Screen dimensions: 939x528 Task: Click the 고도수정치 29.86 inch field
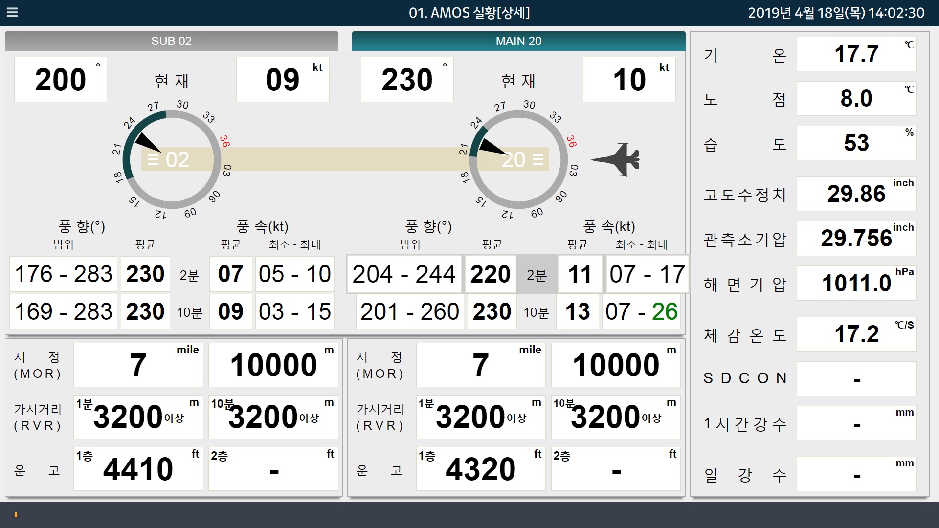click(x=856, y=194)
